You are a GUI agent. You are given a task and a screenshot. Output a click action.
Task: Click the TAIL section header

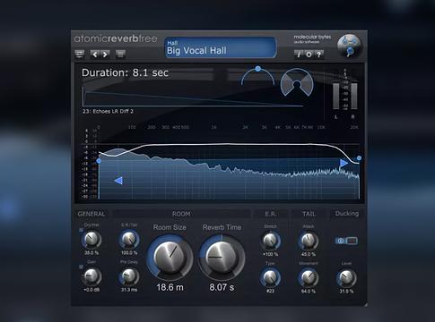pyautogui.click(x=309, y=214)
